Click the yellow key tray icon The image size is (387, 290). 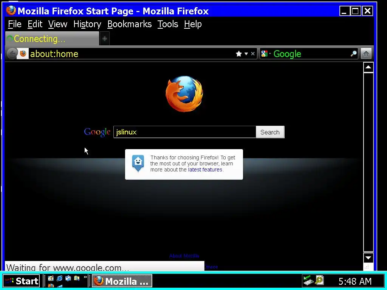pos(319,281)
